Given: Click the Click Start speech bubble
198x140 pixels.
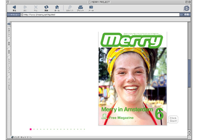Looking at the screenshot, I should coord(173,119).
